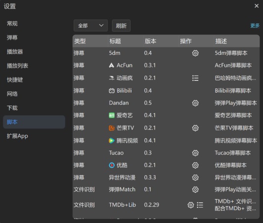The width and height of the screenshot is (263, 223).
Task: Select the TMDb+Lib title cell
Action: coord(123,205)
